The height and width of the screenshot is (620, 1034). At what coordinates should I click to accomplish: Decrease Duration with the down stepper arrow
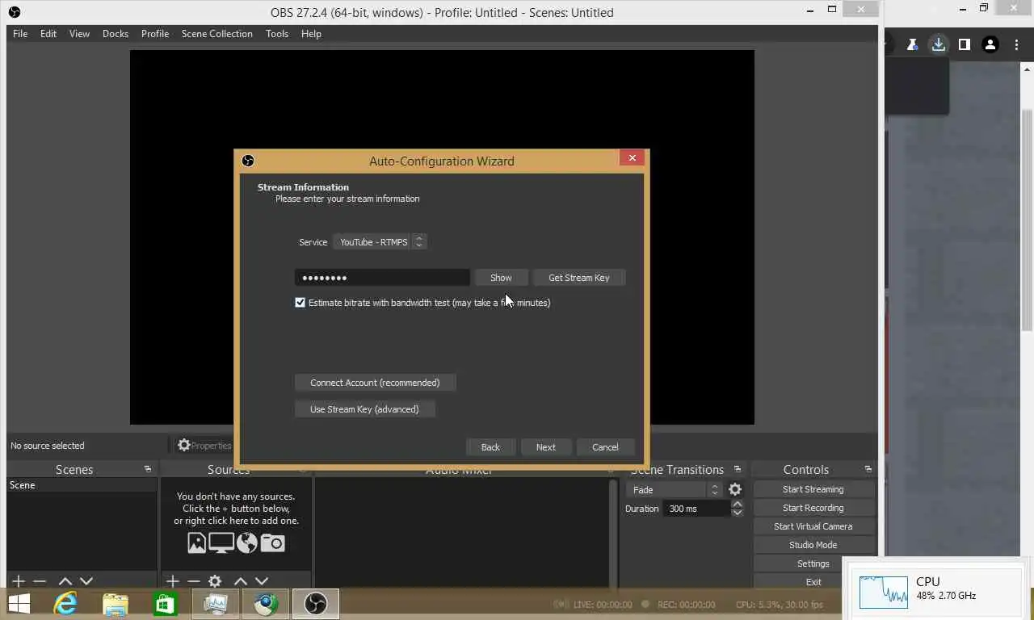737,513
